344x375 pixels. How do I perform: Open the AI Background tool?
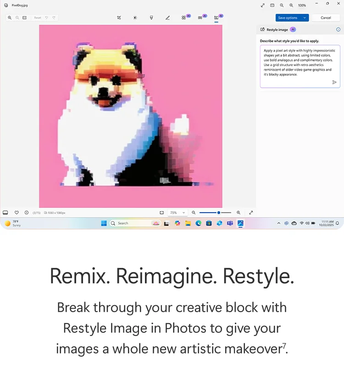(200, 18)
